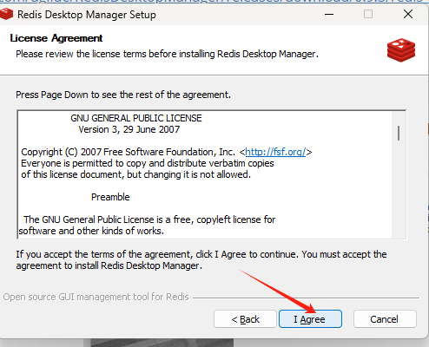Viewport: 429px width, 347px height.
Task: Click 'Please review the license terms' text
Action: point(167,54)
